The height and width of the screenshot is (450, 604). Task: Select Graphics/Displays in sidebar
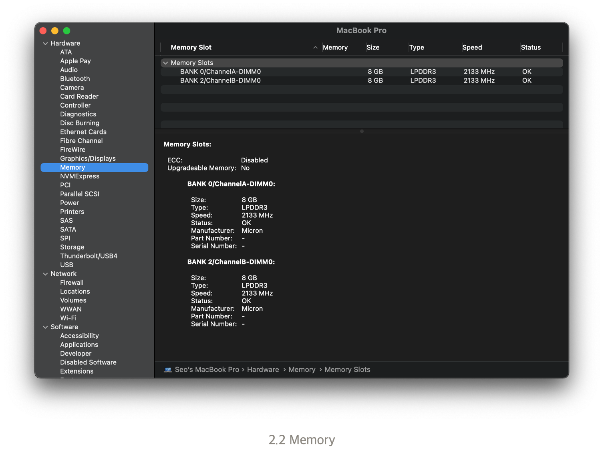click(x=88, y=159)
